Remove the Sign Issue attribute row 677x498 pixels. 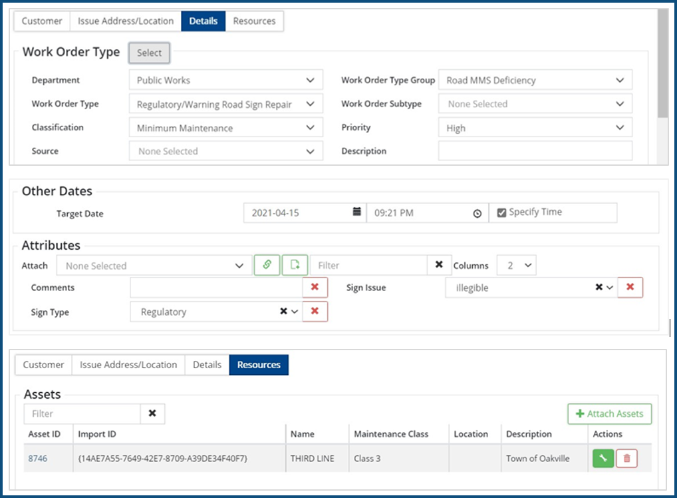point(630,288)
